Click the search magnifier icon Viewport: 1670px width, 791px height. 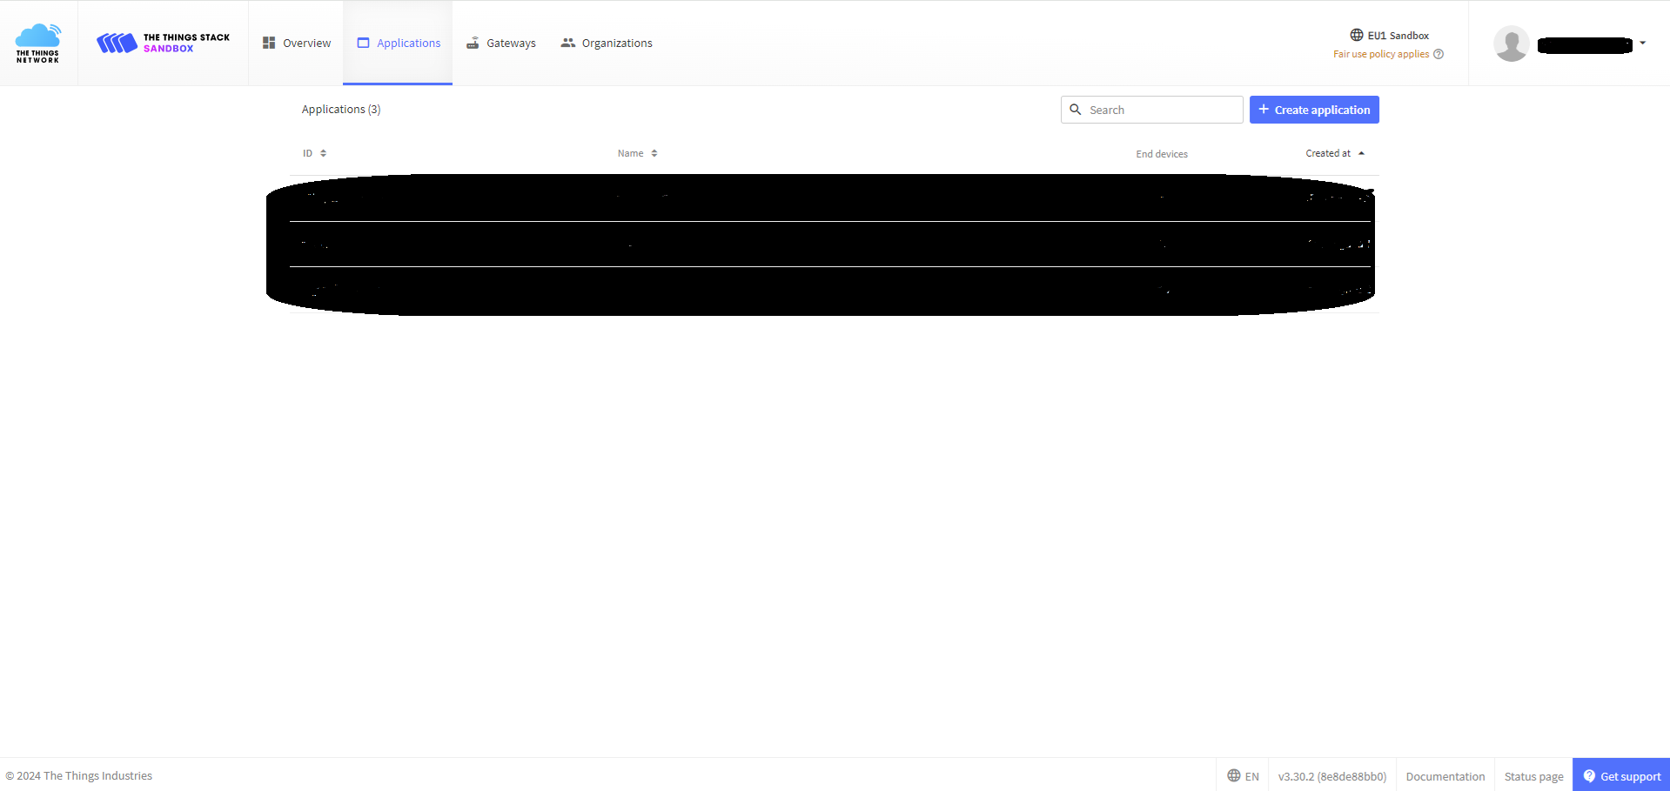1076,110
